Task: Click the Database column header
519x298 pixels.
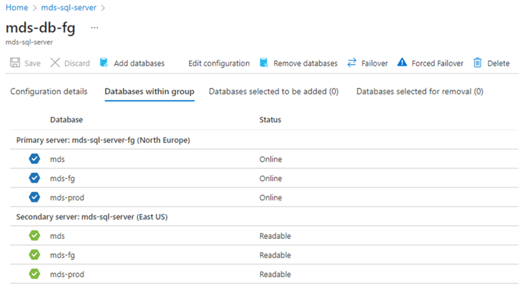Action: (x=66, y=120)
